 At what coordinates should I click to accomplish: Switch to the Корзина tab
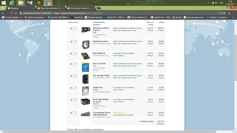pos(21,9)
